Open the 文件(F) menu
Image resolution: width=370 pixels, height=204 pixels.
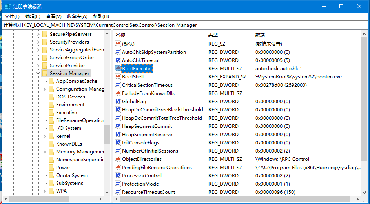(x=12, y=16)
